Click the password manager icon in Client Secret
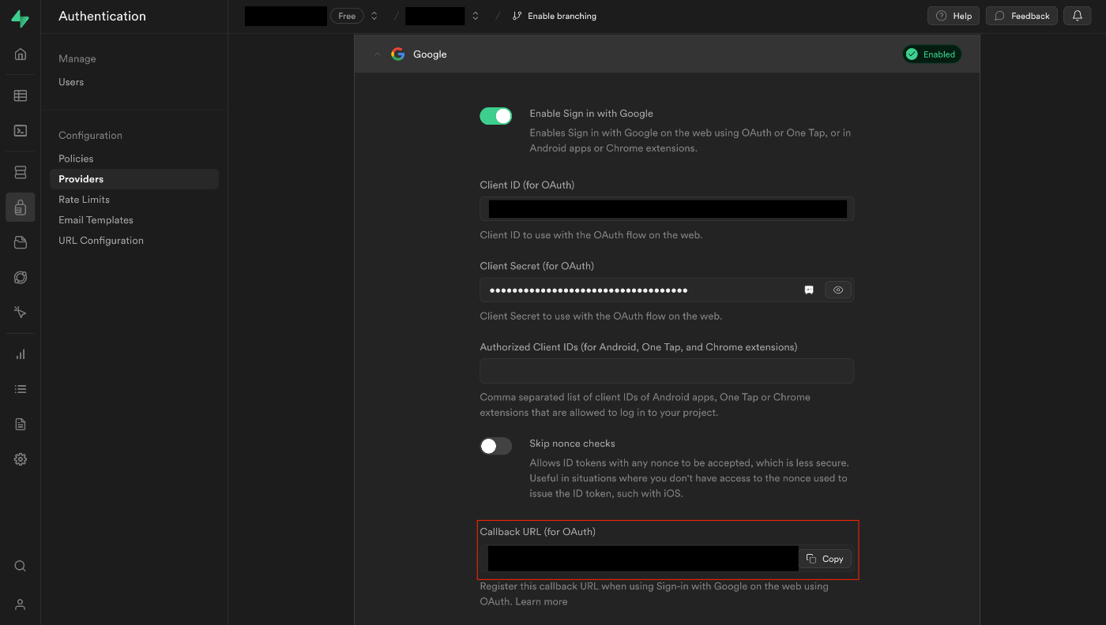 tap(809, 290)
